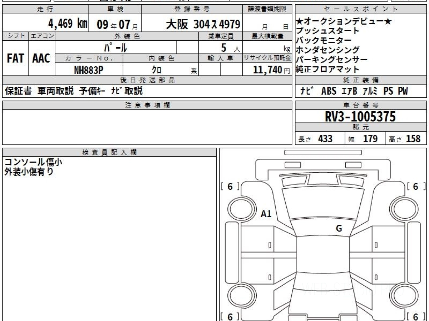Select the 検査員記入欄 header
Image resolution: width=429 pixels, height=321 pixels.
[109, 152]
